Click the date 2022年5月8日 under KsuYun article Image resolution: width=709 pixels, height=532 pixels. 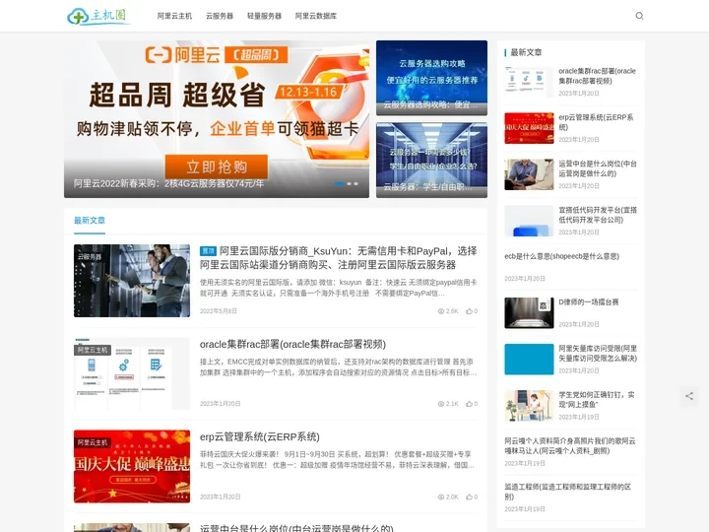pos(219,311)
